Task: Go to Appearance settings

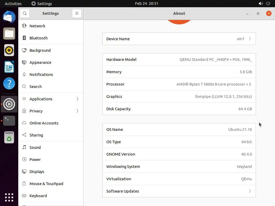Action: point(51,62)
